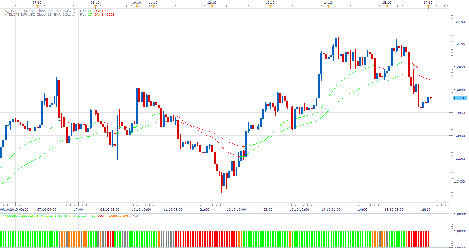Click the orange 14.10 day marker triangle
Screen dimensions: 469x248
click(329, 7)
